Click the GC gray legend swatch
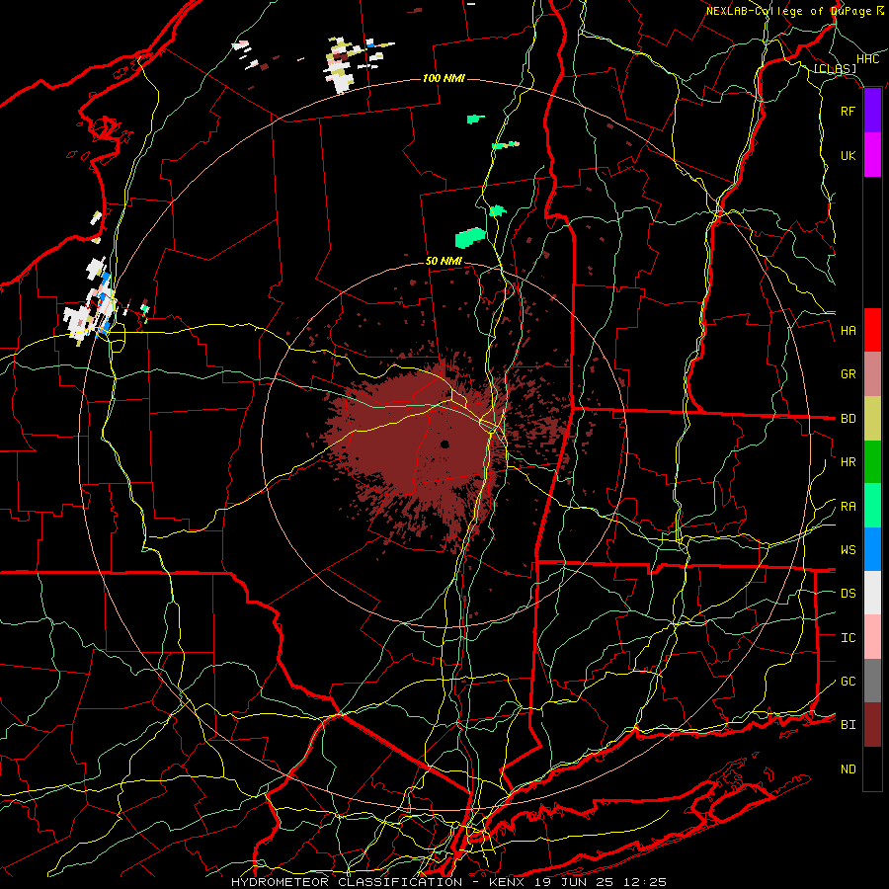889x889 pixels. 872,681
